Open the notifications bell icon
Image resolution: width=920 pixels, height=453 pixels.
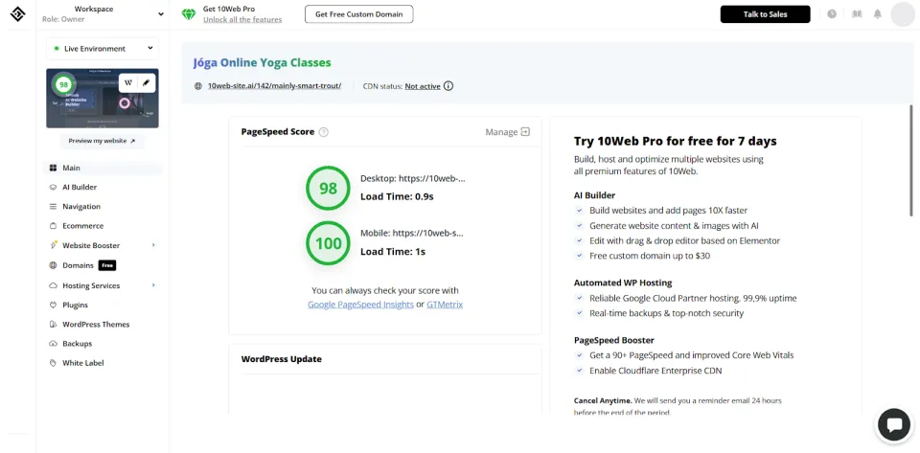[877, 14]
